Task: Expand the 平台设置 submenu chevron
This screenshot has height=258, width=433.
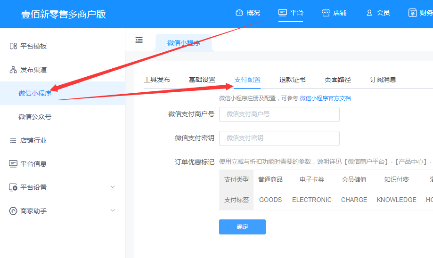Action: (113, 187)
